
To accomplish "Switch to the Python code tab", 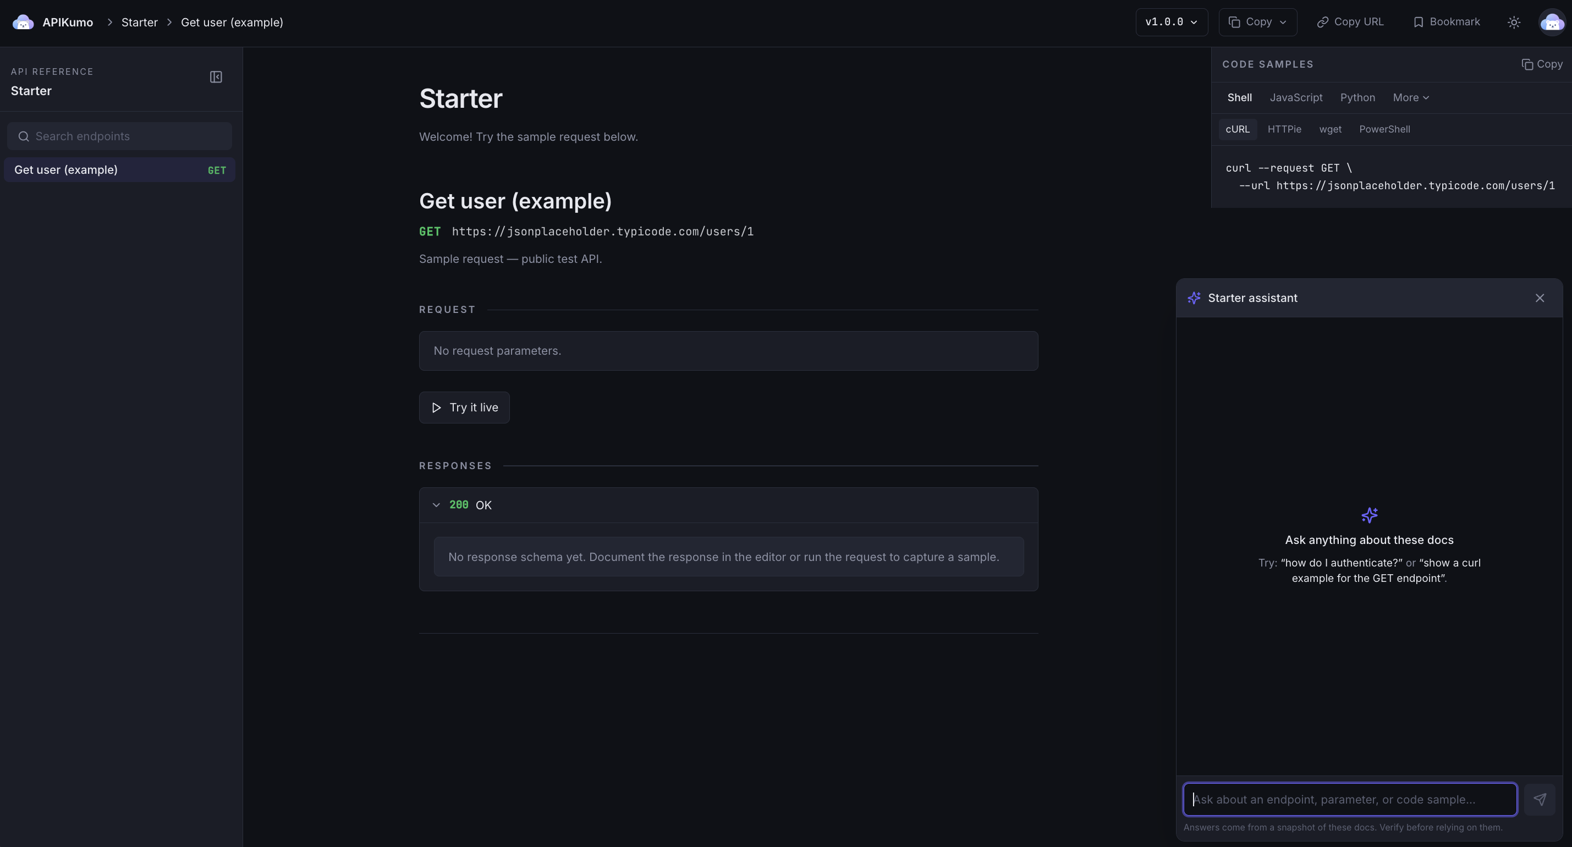I will [x=1358, y=98].
